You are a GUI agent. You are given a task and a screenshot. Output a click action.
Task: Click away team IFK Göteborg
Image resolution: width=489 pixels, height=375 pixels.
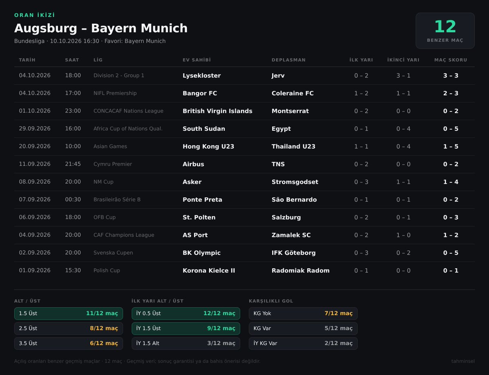(293, 253)
